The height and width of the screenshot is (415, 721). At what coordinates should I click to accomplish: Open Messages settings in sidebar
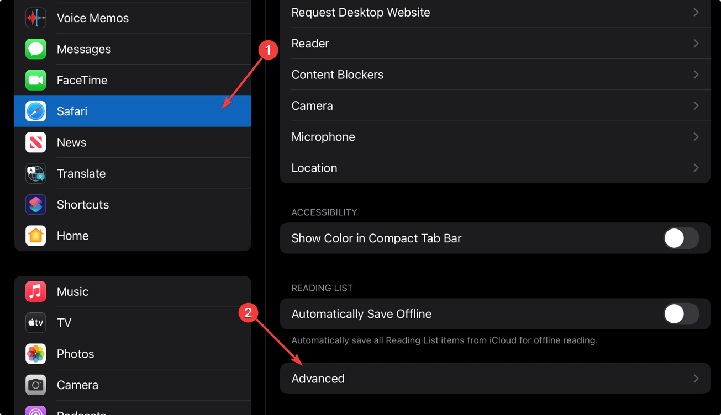click(133, 49)
